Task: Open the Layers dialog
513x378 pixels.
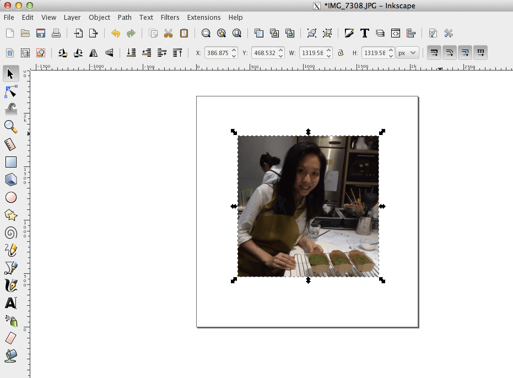Action: 380,33
